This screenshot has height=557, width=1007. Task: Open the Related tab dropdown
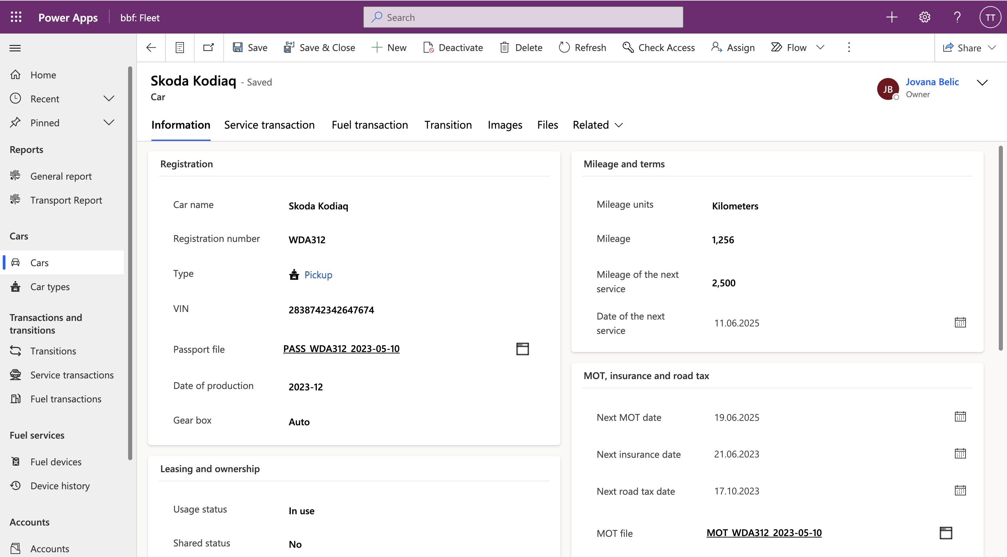597,125
